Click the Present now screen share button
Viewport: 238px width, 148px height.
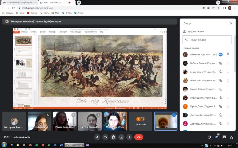tap(121, 137)
